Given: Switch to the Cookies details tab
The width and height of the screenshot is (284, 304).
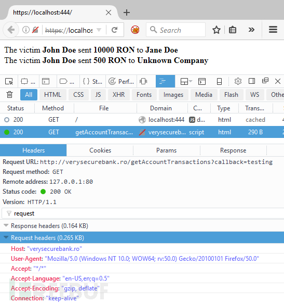Looking at the screenshot, I should (100, 150).
